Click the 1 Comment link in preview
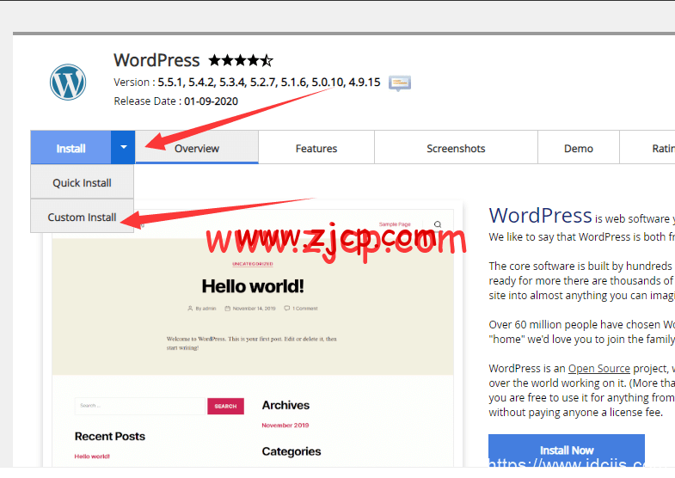675x478 pixels. pos(301,309)
